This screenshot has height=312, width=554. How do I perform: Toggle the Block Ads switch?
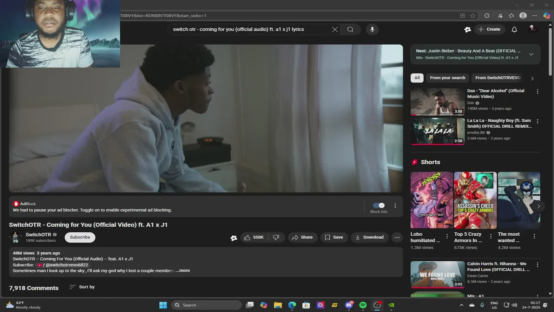379,205
